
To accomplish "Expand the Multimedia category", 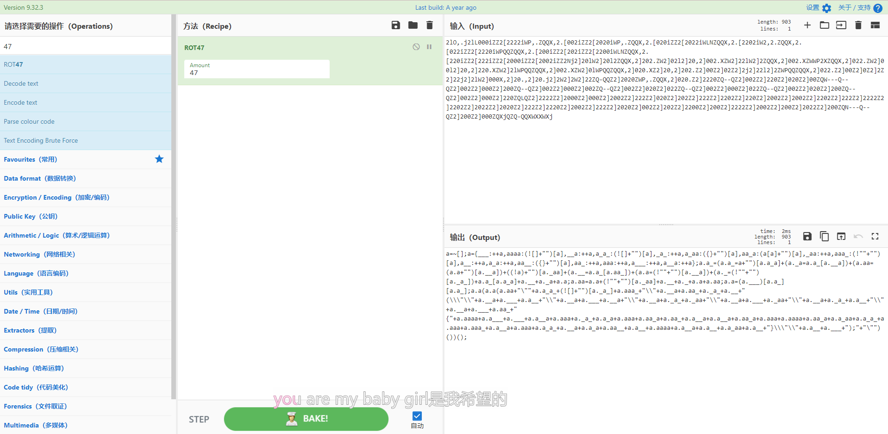I will [86, 425].
